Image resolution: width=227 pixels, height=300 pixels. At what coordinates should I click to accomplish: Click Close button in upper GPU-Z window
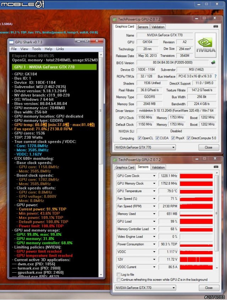[x=209, y=147]
